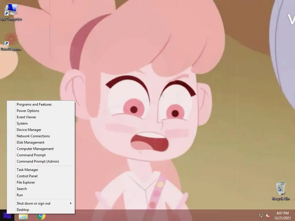Open File Explorer from the taskbar

23,216
